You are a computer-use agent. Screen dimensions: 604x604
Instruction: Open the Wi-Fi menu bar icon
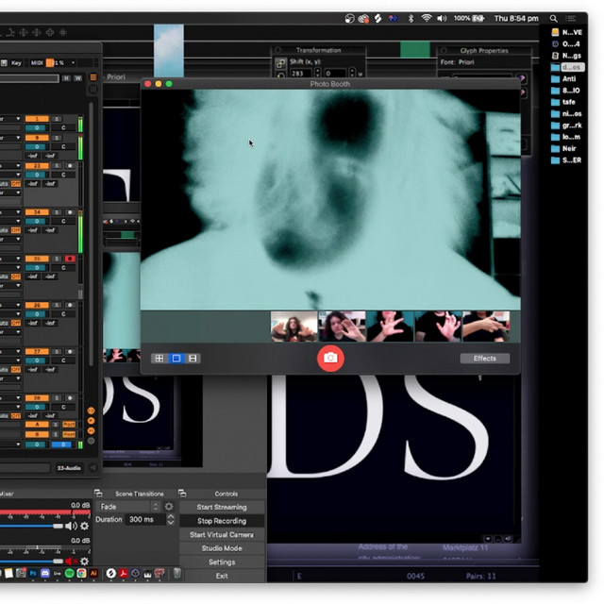(x=426, y=18)
